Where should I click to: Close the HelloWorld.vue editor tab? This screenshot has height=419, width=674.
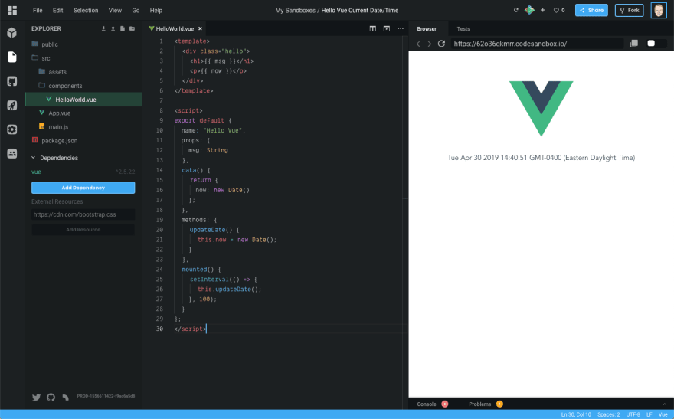(x=200, y=29)
